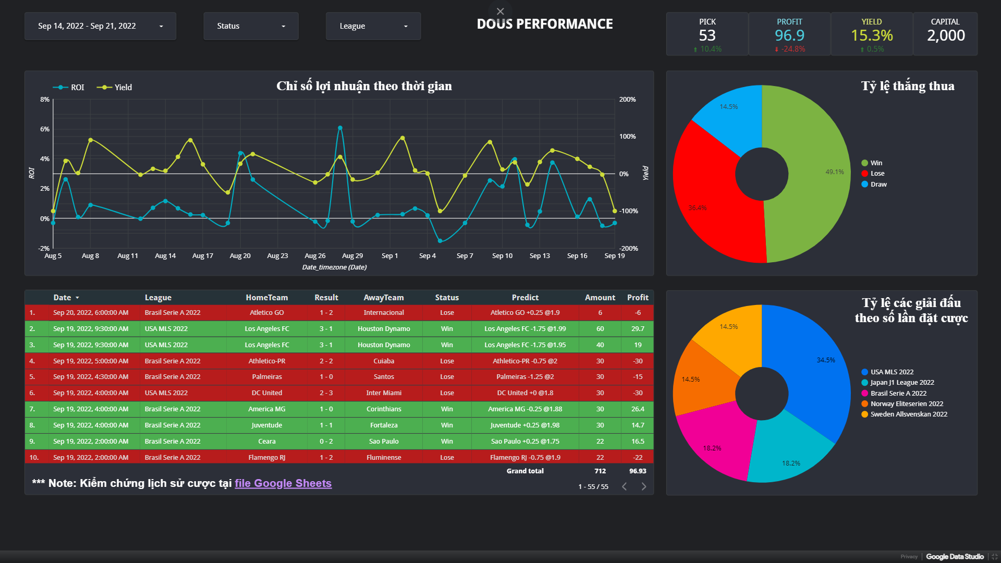
Task: Open the date range dropdown Sep 14 - Sep 21
Action: [100, 26]
